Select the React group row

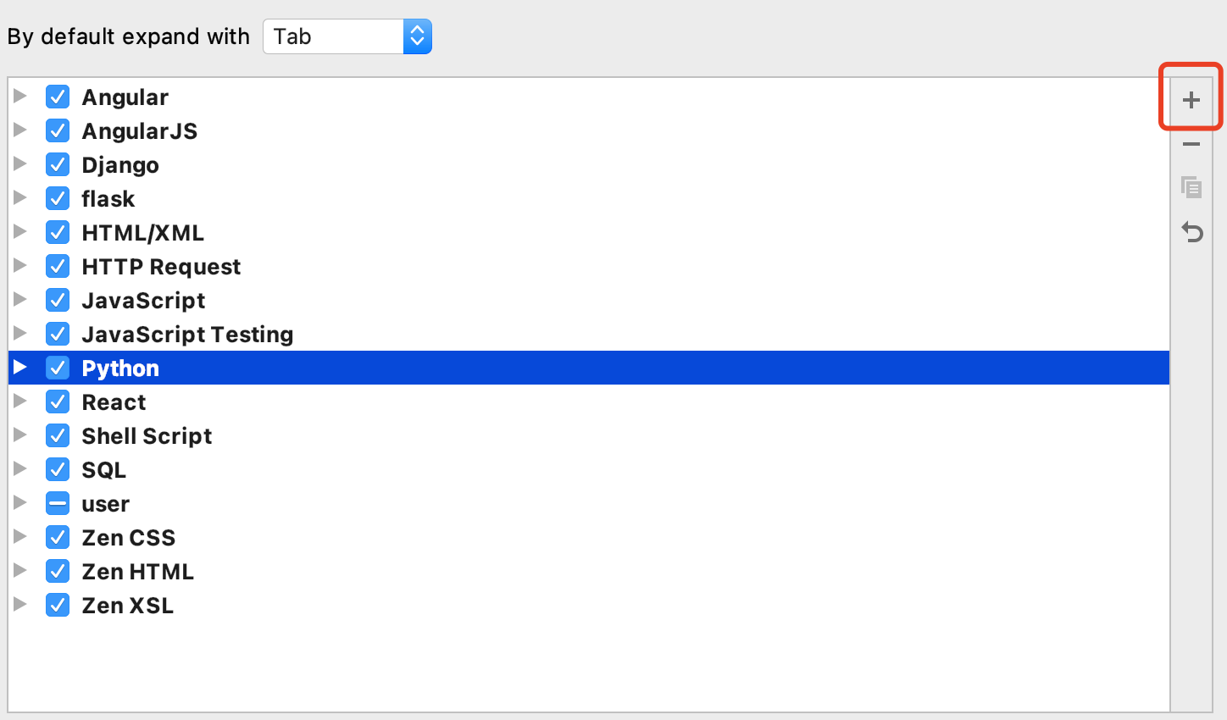click(x=589, y=402)
